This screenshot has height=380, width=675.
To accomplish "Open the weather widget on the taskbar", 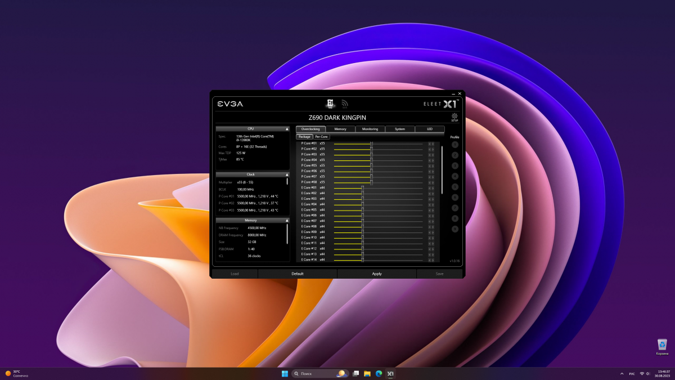I will 17,373.
